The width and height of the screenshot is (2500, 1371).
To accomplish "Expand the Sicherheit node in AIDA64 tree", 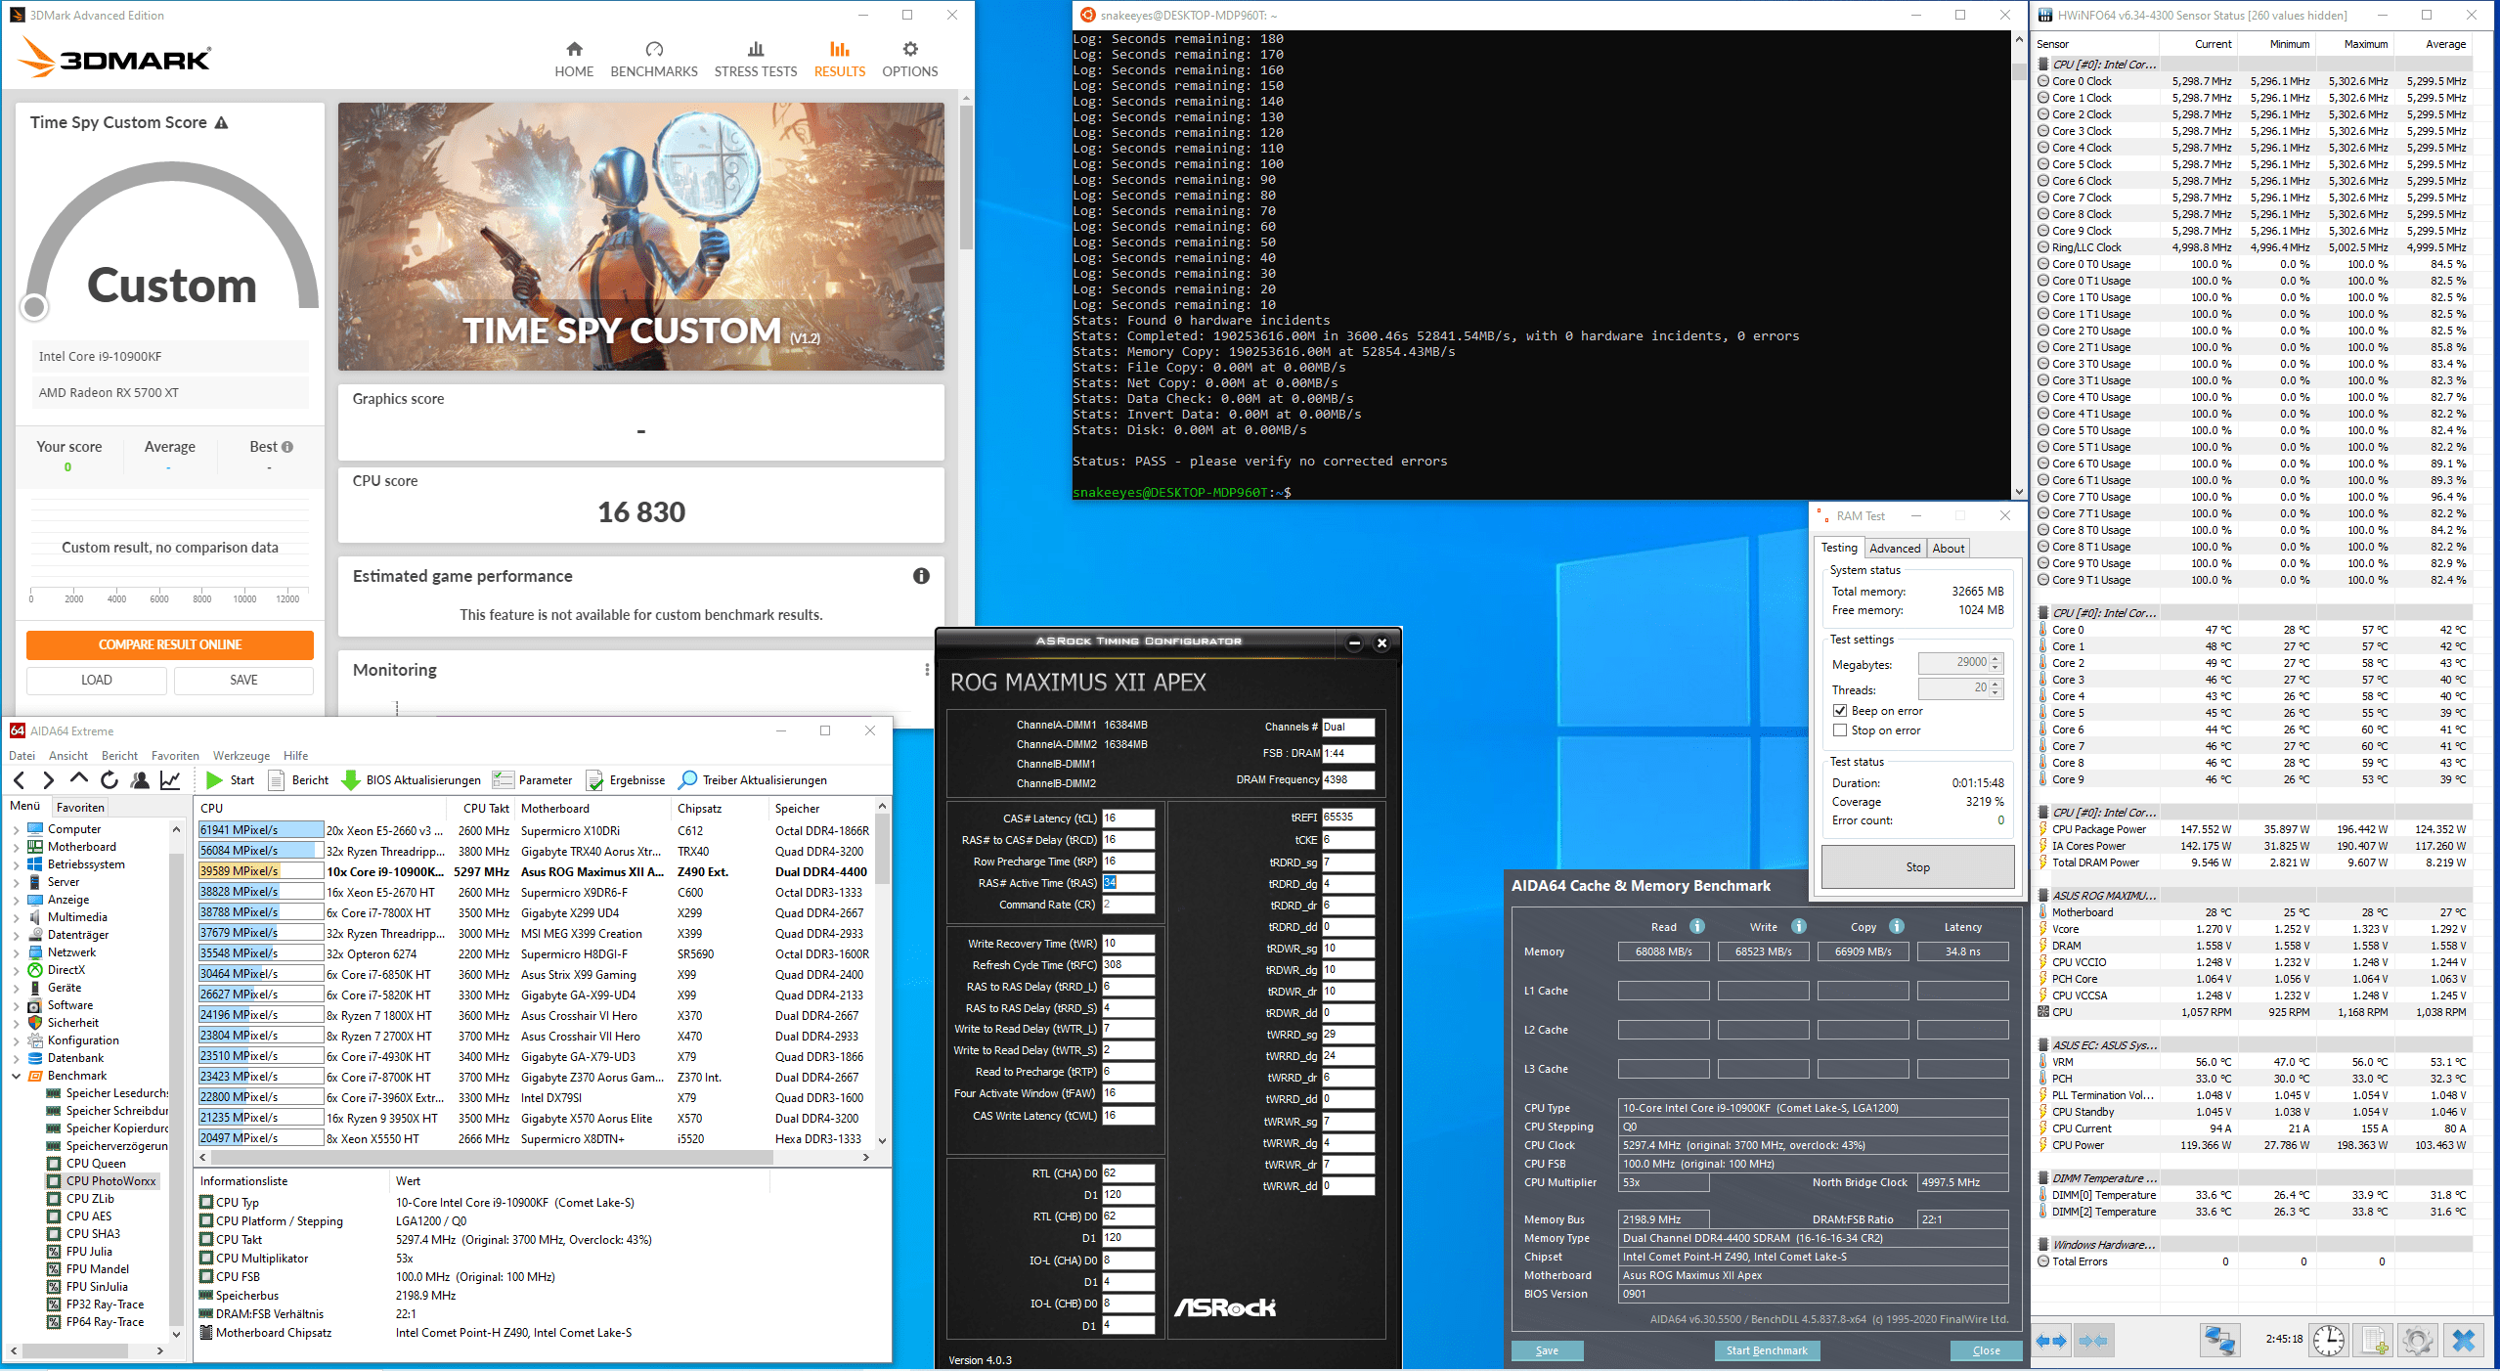I will (x=16, y=1023).
